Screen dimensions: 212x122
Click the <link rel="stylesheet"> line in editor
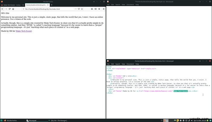coord(131,69)
